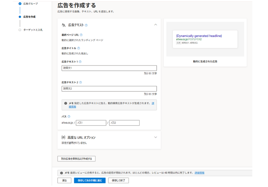The image size is (268, 187).
Task: Click the 高度な URL オプション section icon
Action: coord(63,138)
